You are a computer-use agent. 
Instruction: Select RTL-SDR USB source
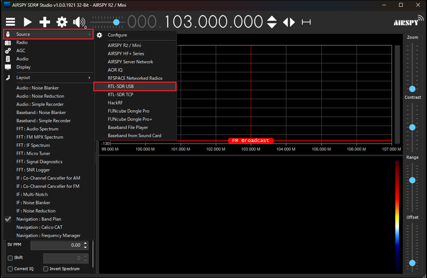[135, 86]
